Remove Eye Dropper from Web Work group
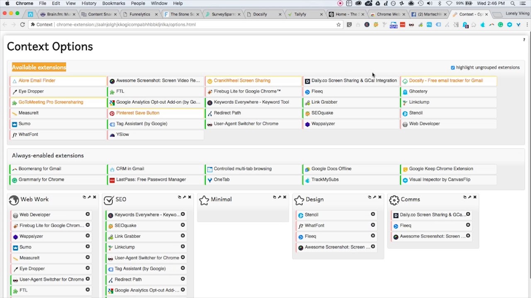Screen dimensions: 531x298 (88, 268)
